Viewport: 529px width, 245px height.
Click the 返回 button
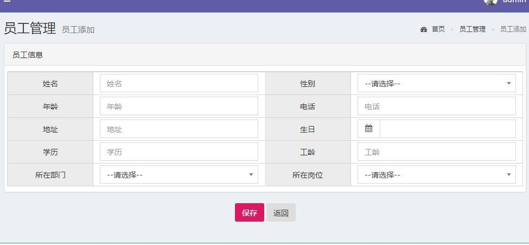click(281, 213)
